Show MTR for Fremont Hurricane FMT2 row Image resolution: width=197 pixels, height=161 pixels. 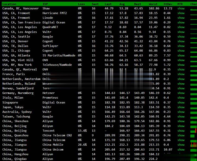coord(181,13)
